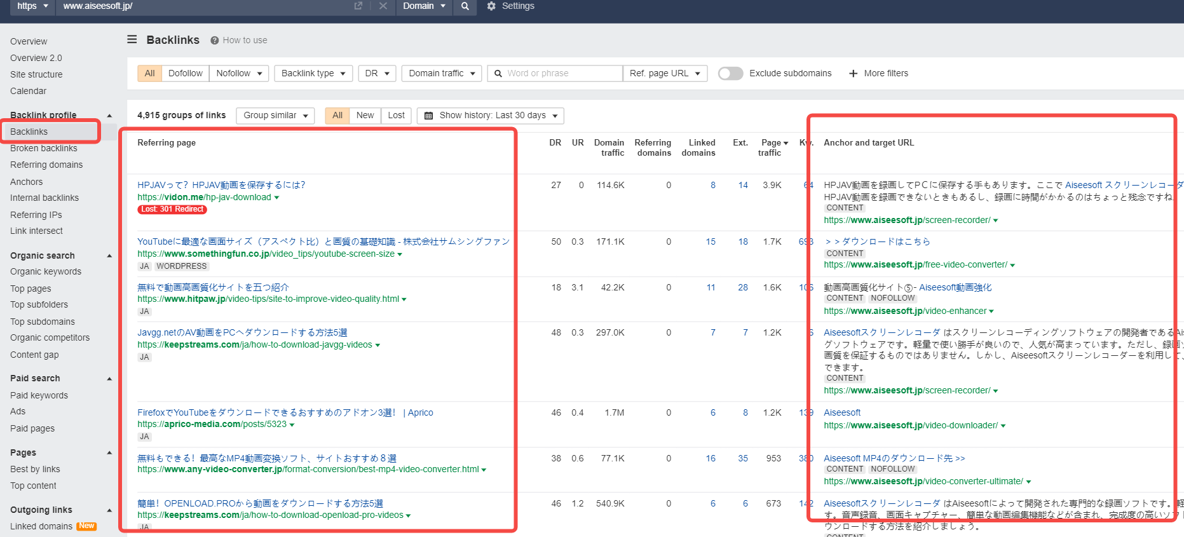
Task: Collapse the Backlink profile section
Action: click(x=109, y=115)
